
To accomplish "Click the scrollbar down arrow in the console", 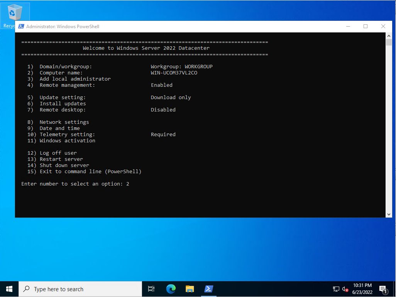I will click(x=389, y=214).
